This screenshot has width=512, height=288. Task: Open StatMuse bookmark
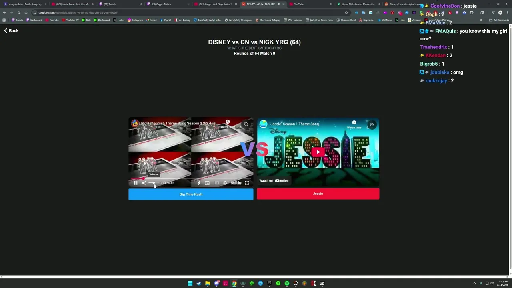click(385, 20)
